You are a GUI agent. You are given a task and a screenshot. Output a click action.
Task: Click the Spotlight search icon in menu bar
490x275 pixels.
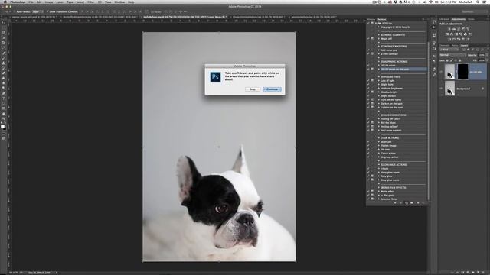478,2
